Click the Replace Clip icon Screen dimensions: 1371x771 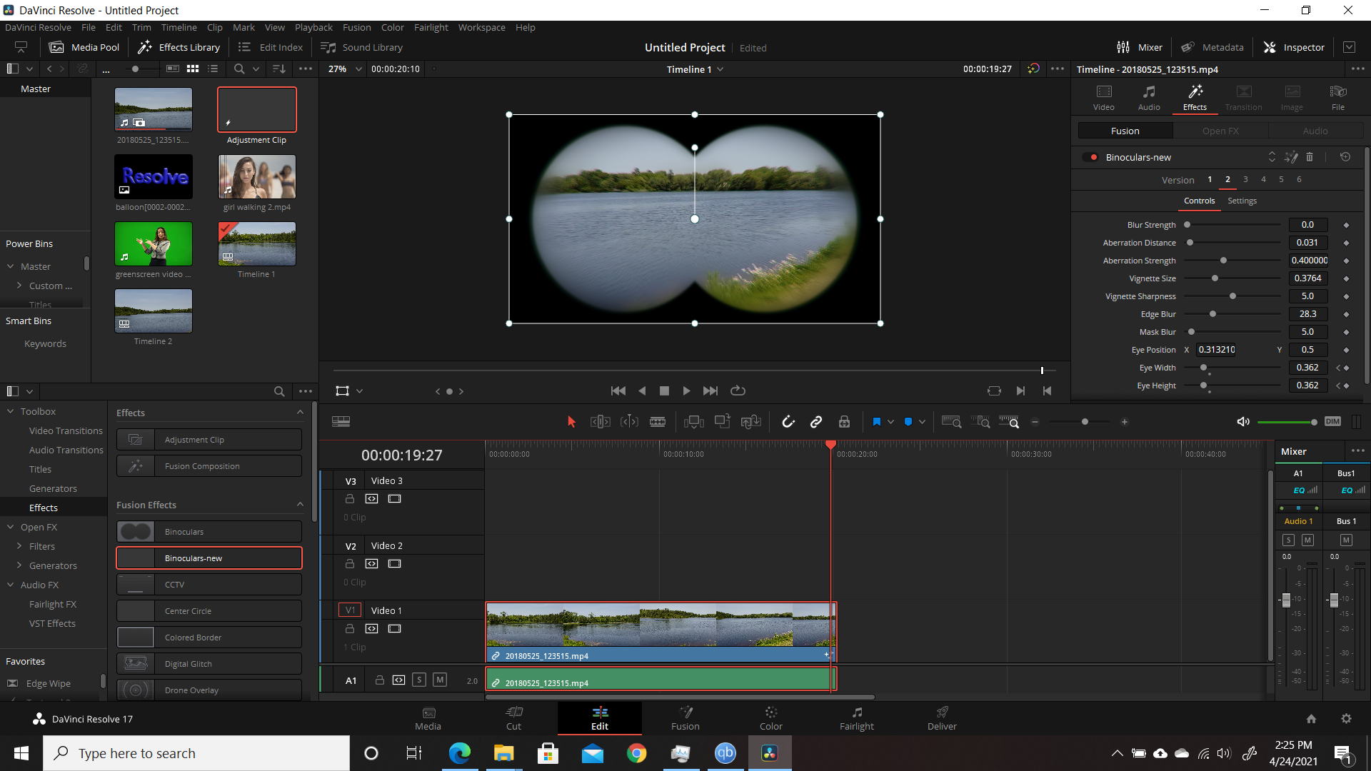point(750,422)
